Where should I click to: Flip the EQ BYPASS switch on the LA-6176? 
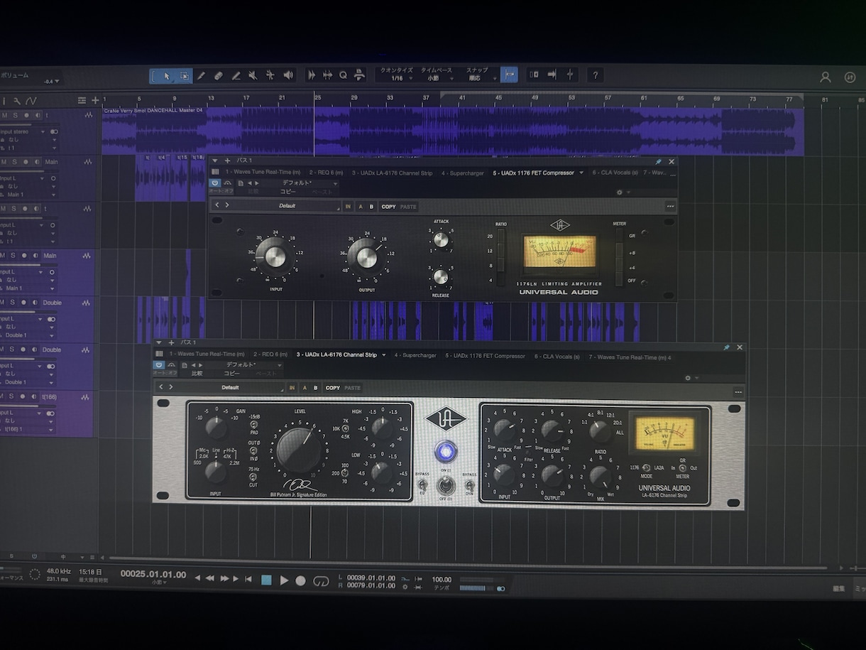[422, 486]
